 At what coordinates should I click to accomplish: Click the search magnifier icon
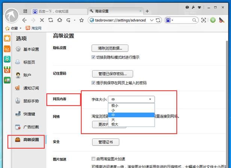click(x=194, y=20)
